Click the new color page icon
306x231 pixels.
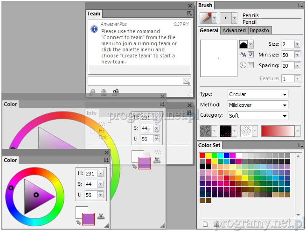[204, 224]
